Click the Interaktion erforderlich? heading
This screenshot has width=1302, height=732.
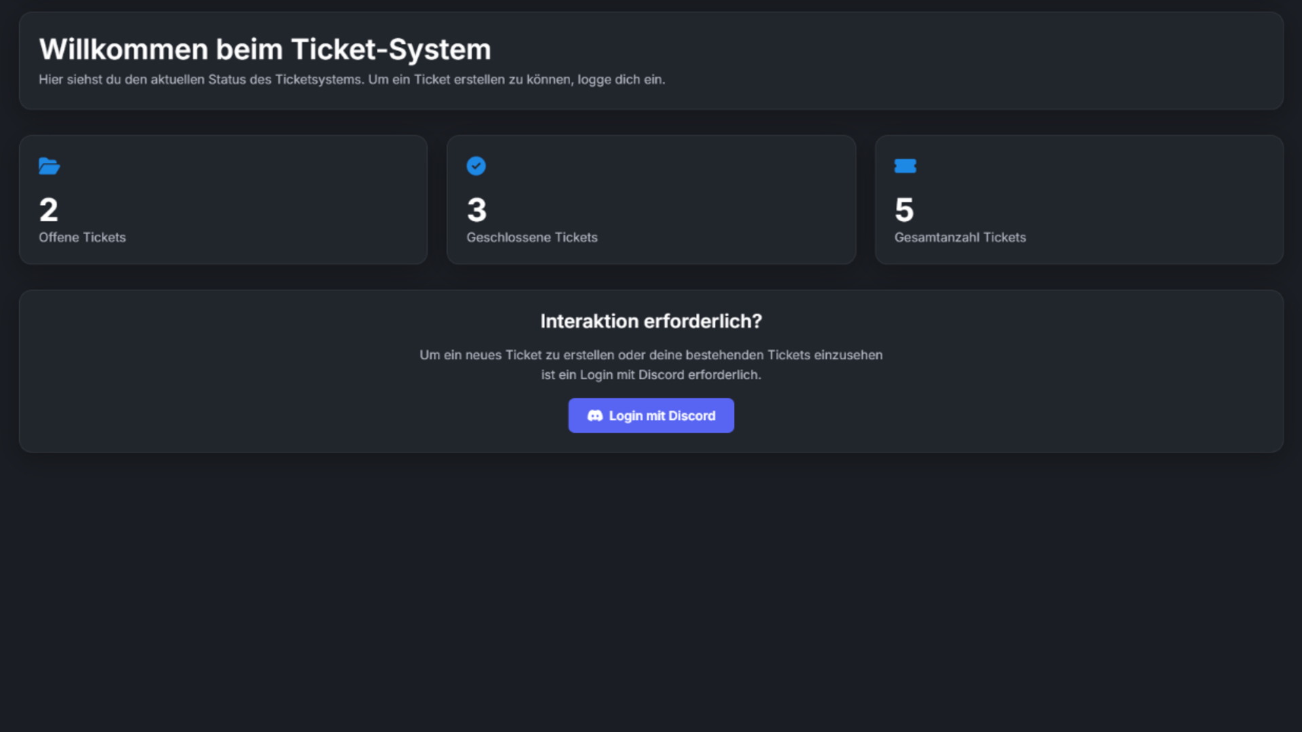(x=651, y=321)
